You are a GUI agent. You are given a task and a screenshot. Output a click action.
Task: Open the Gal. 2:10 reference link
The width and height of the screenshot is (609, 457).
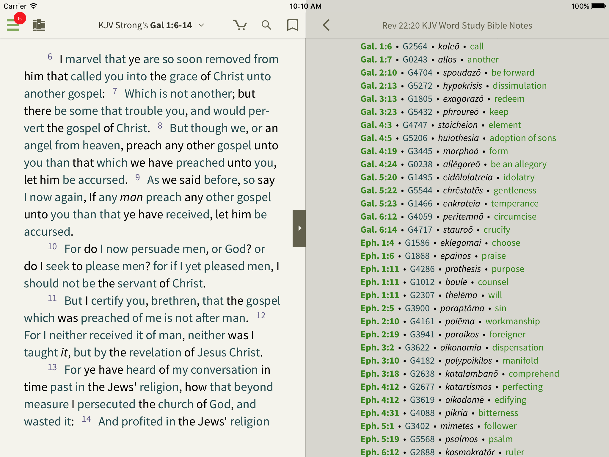pyautogui.click(x=379, y=73)
